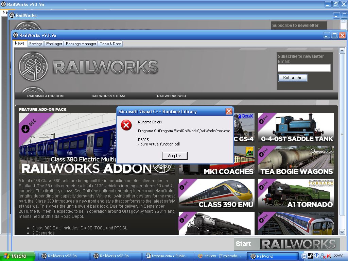The image size is (348, 261).
Task: Select the Tools & Docs tab
Action: coord(111,44)
